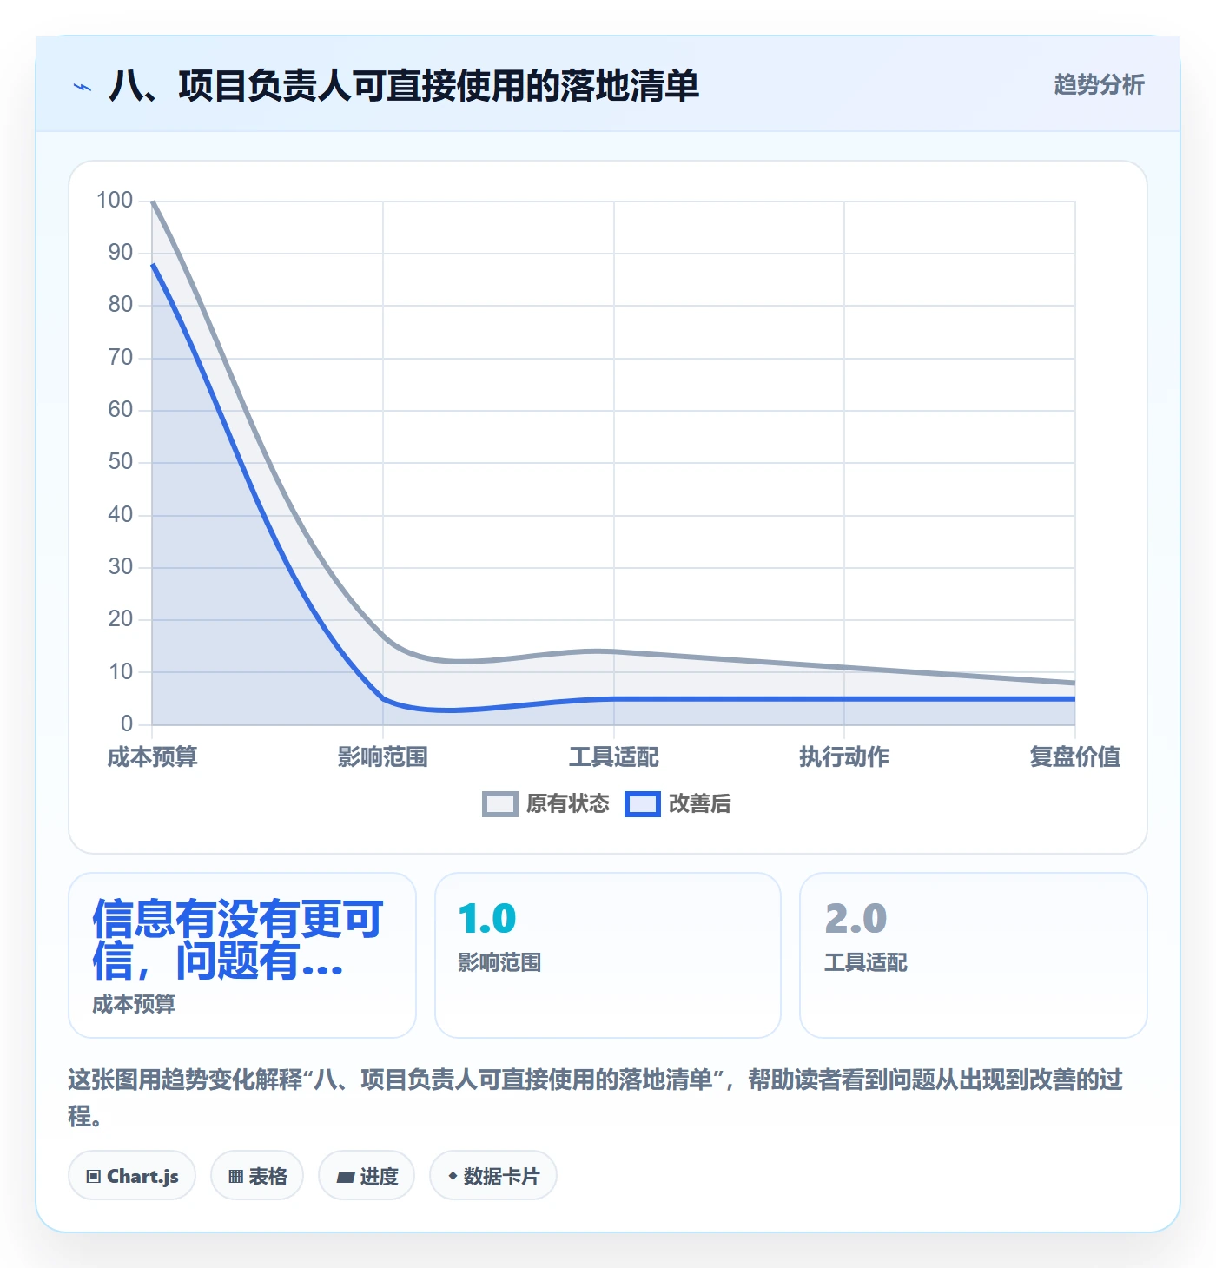Image resolution: width=1216 pixels, height=1268 pixels.
Task: Click the 改善后 legend label
Action: pos(700,804)
